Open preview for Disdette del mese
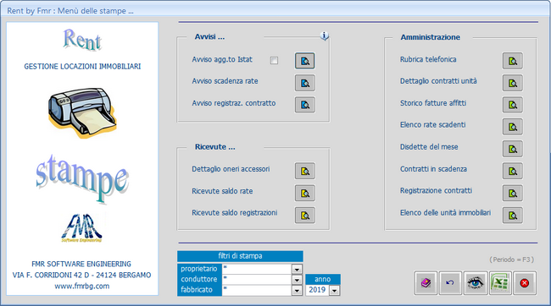 512,149
